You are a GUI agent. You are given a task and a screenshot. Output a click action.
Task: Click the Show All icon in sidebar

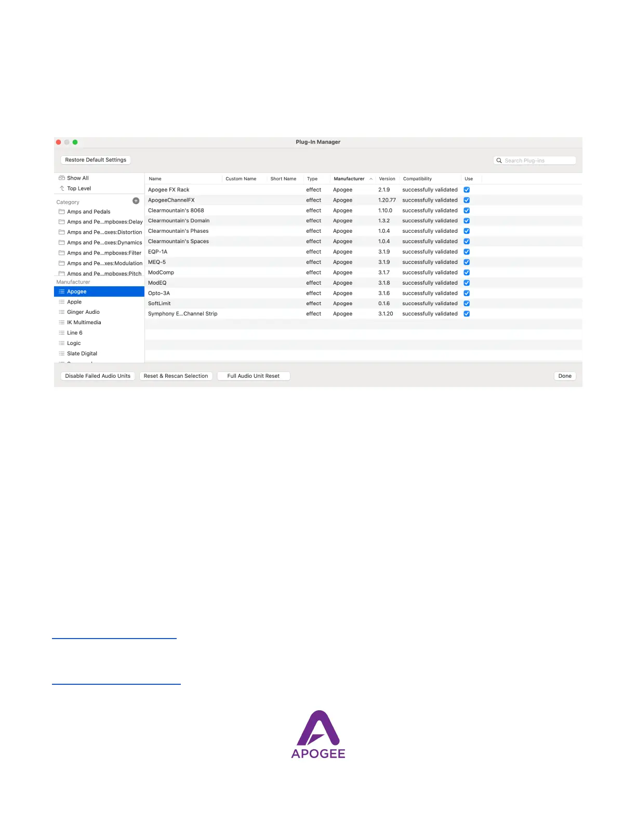(62, 178)
